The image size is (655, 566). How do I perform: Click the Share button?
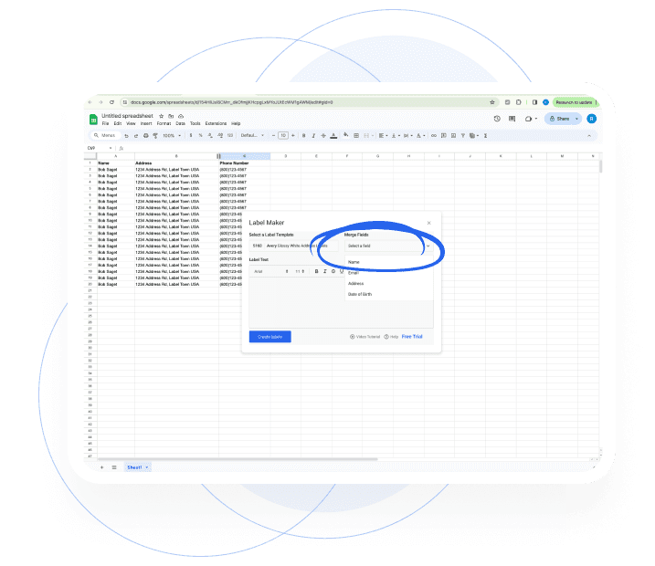[x=559, y=119]
